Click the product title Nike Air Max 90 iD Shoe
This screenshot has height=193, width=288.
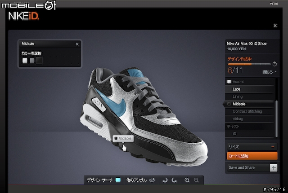[247, 44]
